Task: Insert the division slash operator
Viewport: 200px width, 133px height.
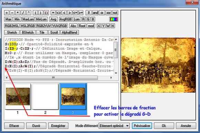Action: click(x=23, y=13)
